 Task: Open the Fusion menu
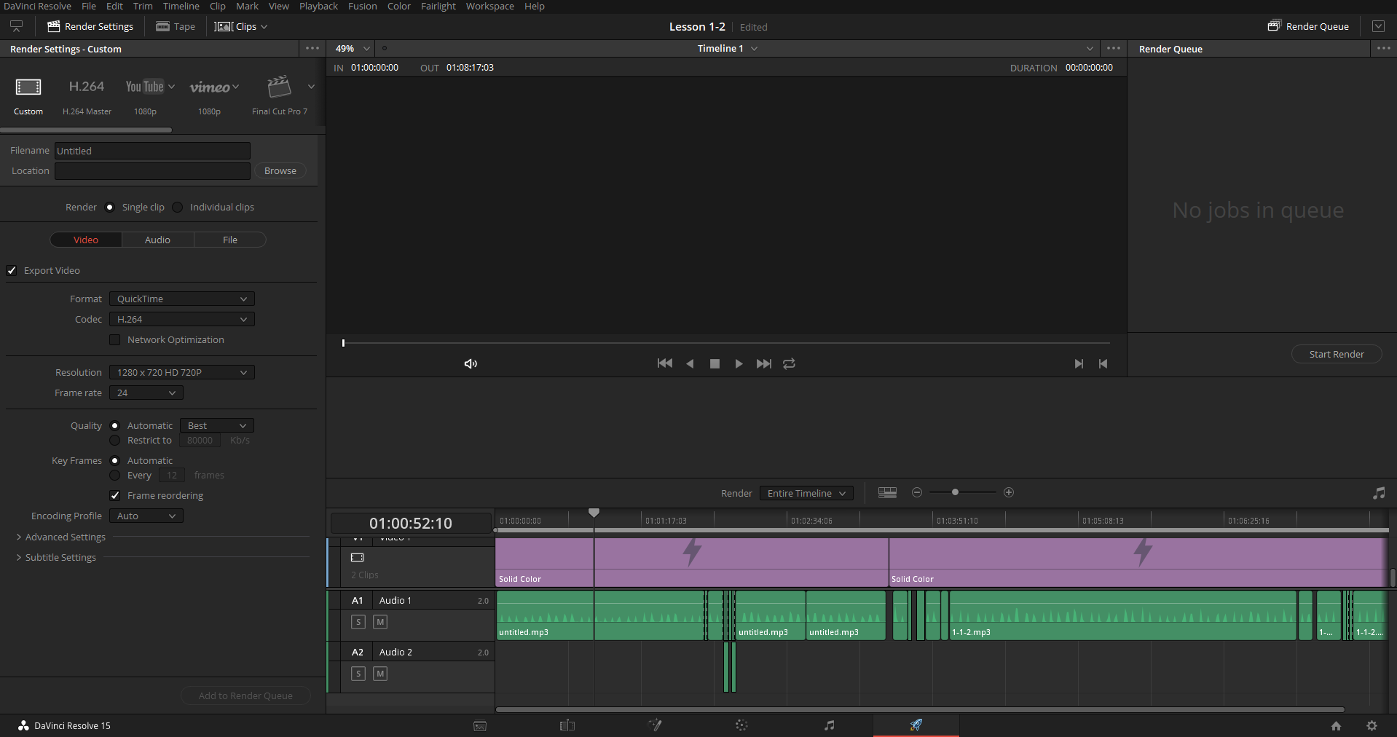[x=363, y=7]
